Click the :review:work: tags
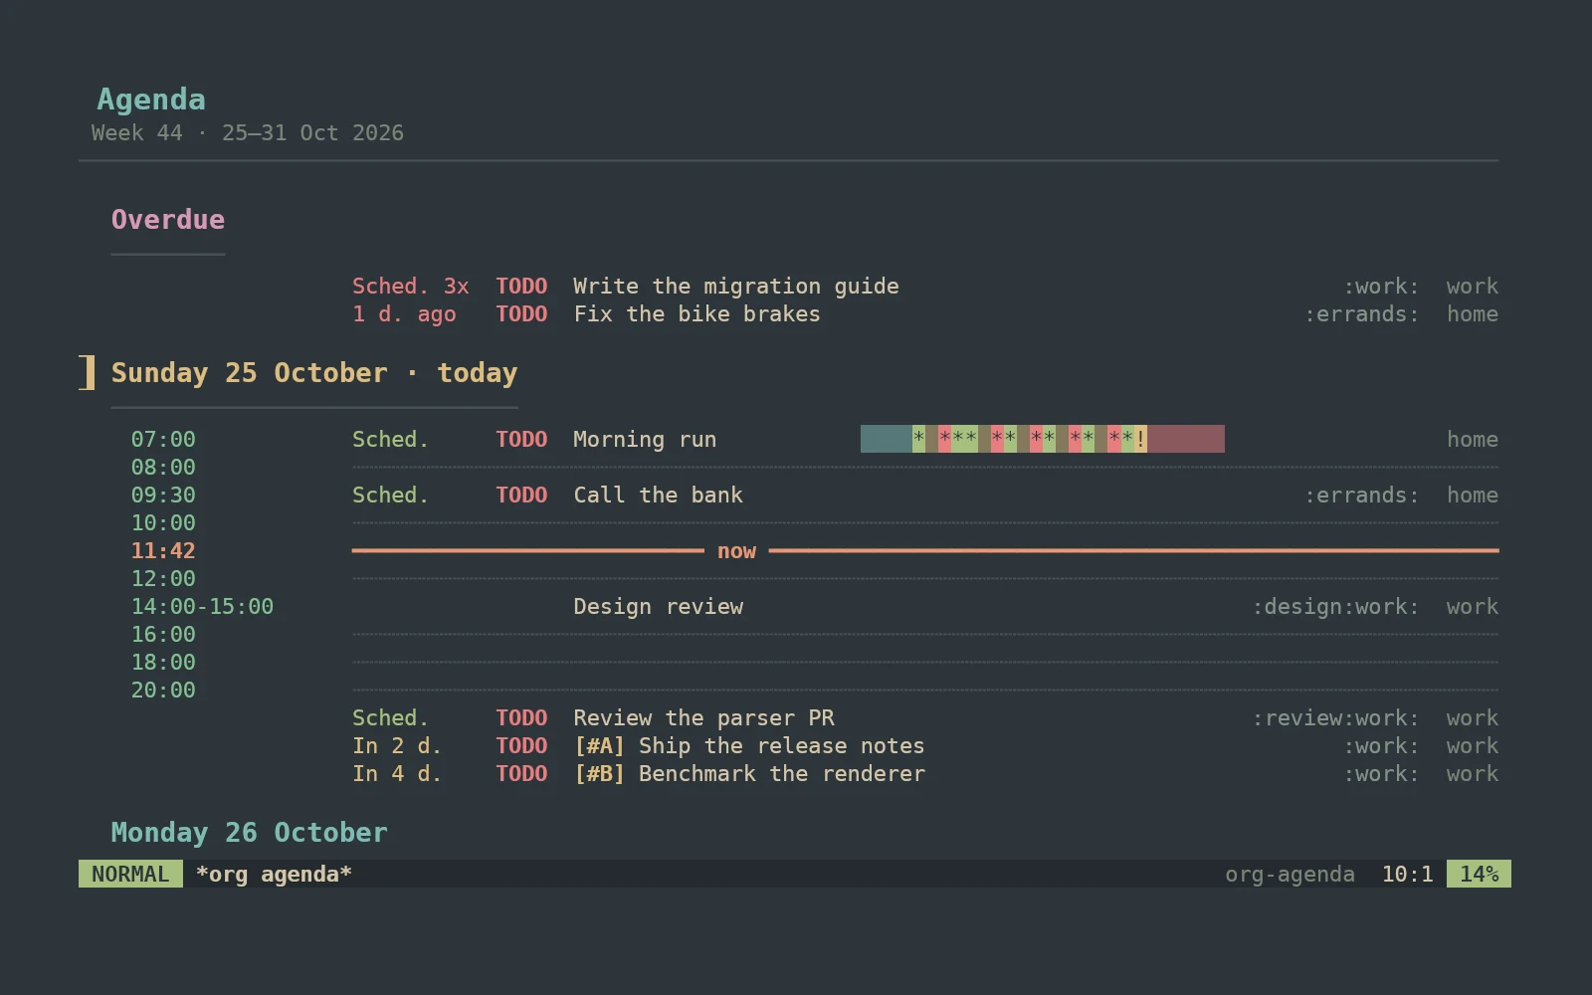This screenshot has height=995, width=1592. tap(1335, 718)
